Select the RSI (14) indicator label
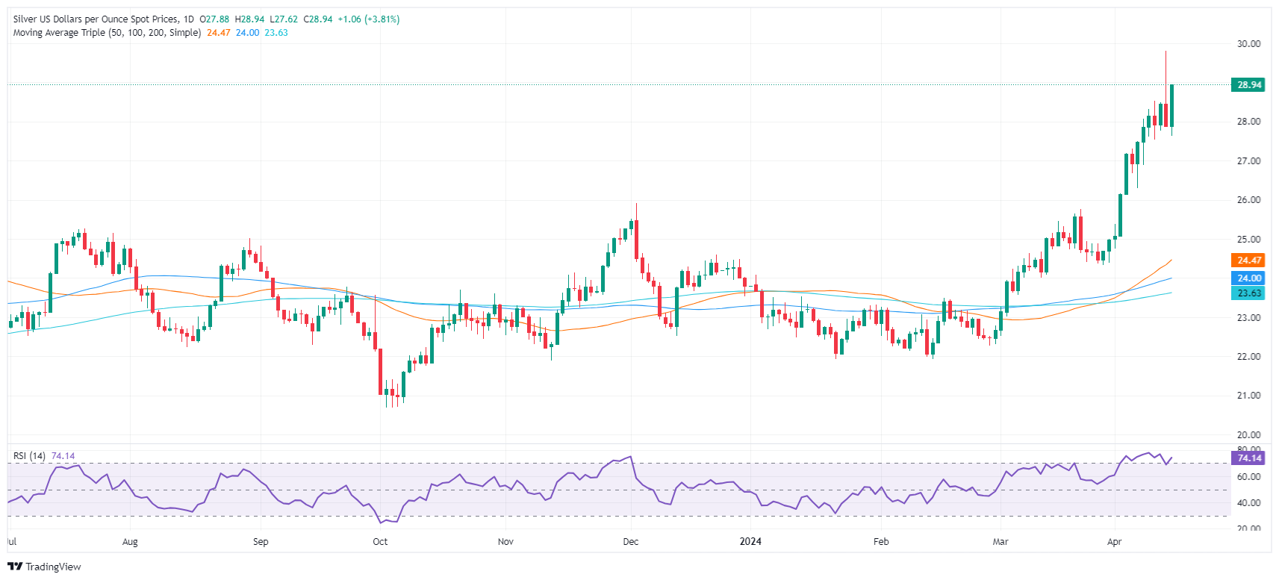The image size is (1279, 580). point(29,456)
